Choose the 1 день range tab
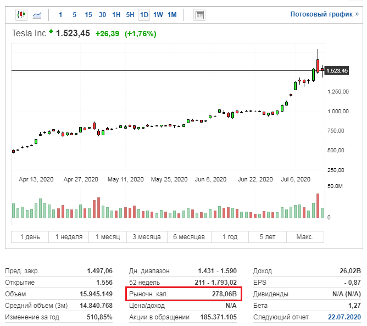Screen dimensions: 367x326 [30, 237]
